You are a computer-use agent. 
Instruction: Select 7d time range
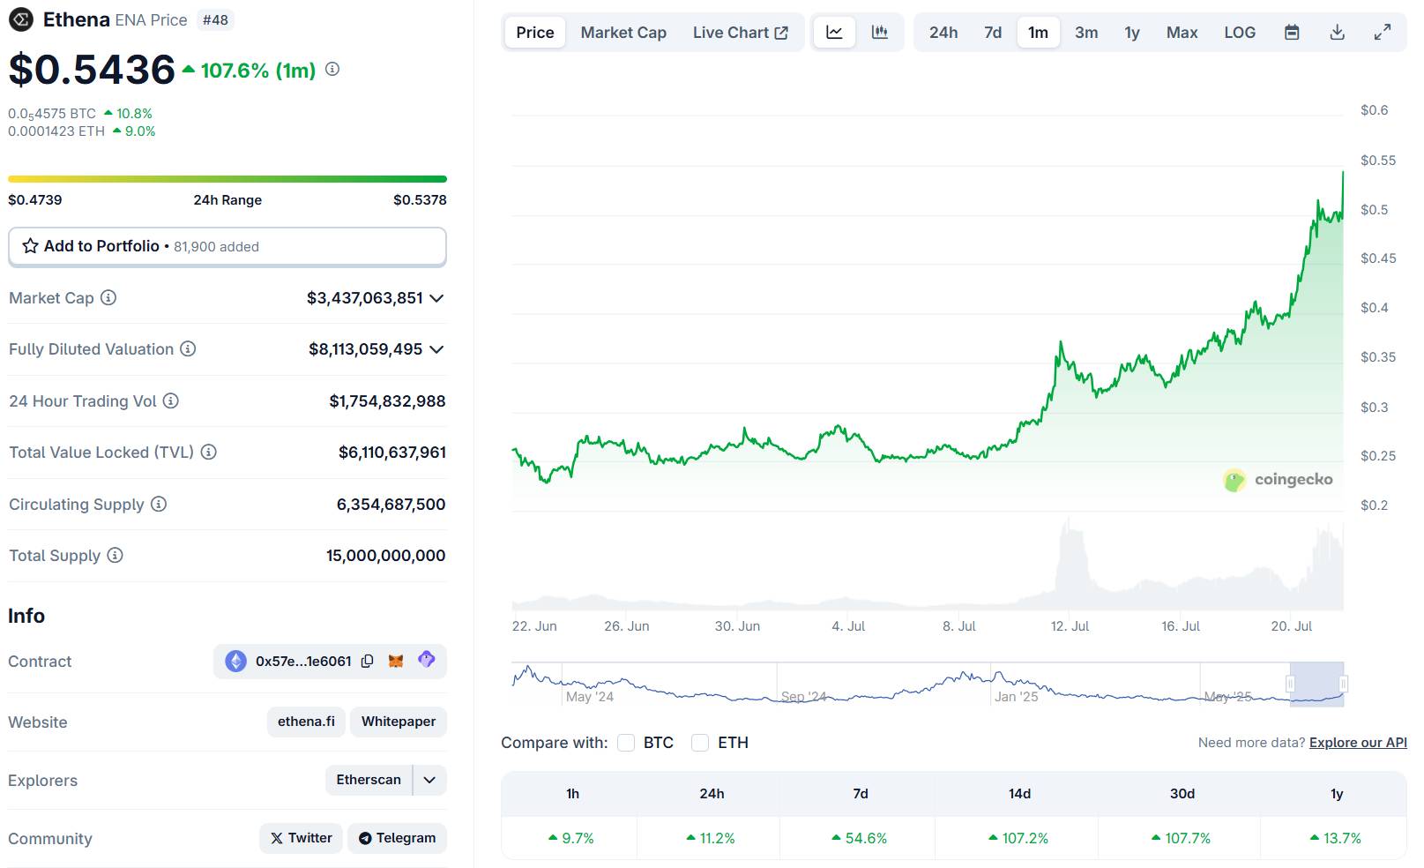[993, 33]
